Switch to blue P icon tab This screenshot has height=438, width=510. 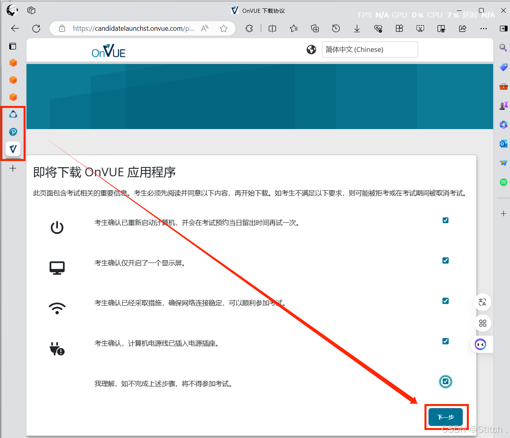tap(13, 132)
